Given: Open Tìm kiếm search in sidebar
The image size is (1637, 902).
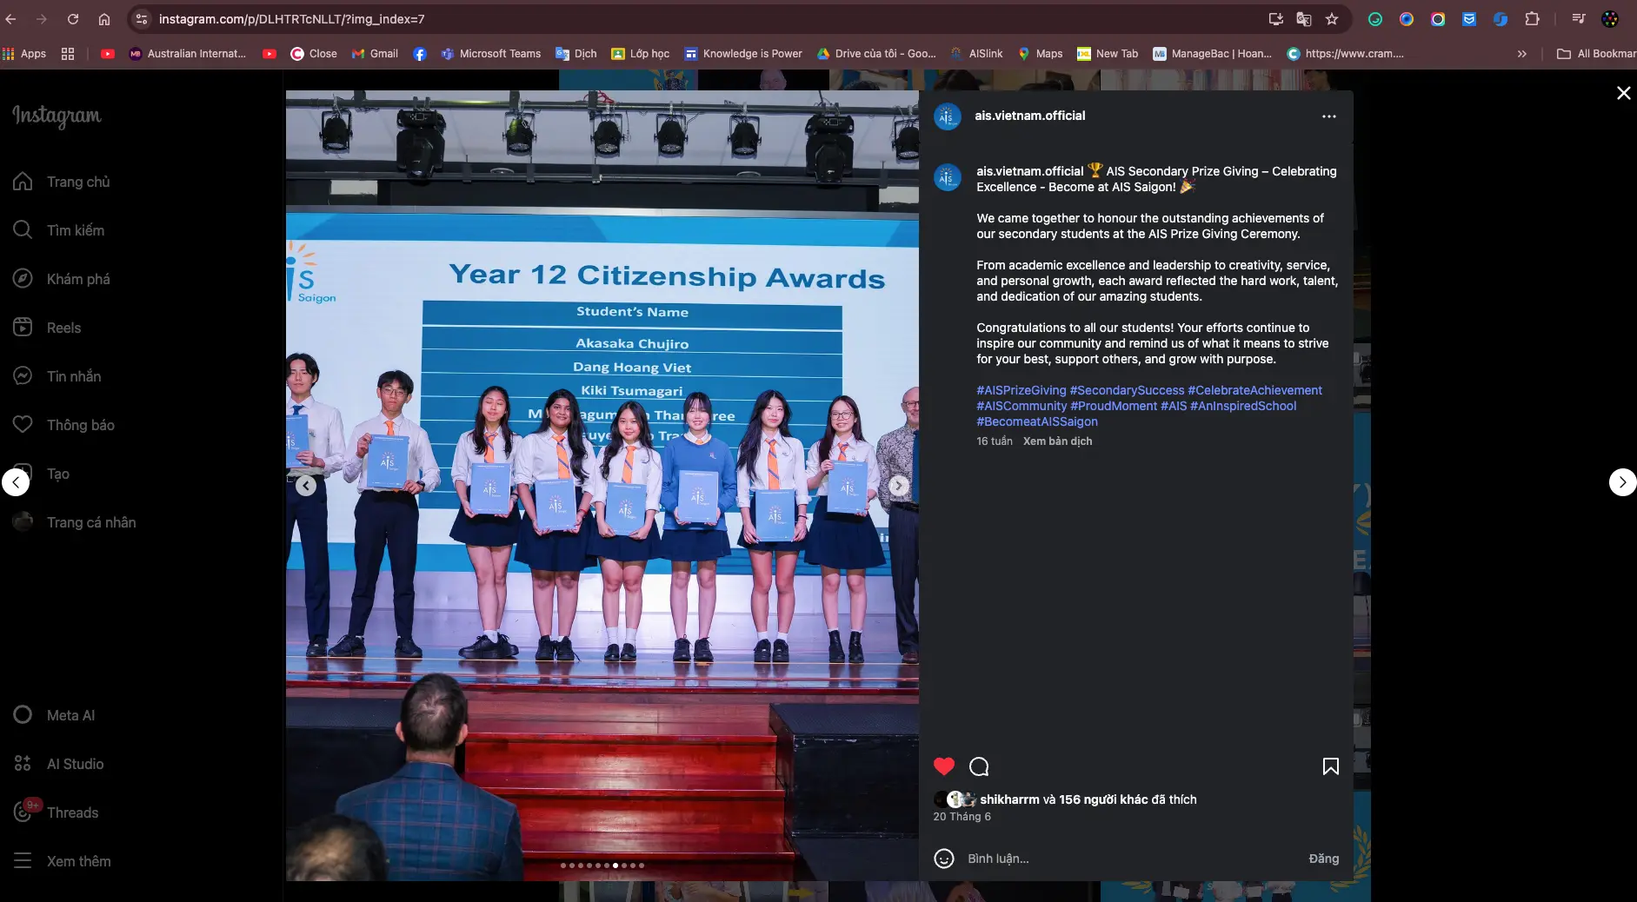Looking at the screenshot, I should [75, 230].
